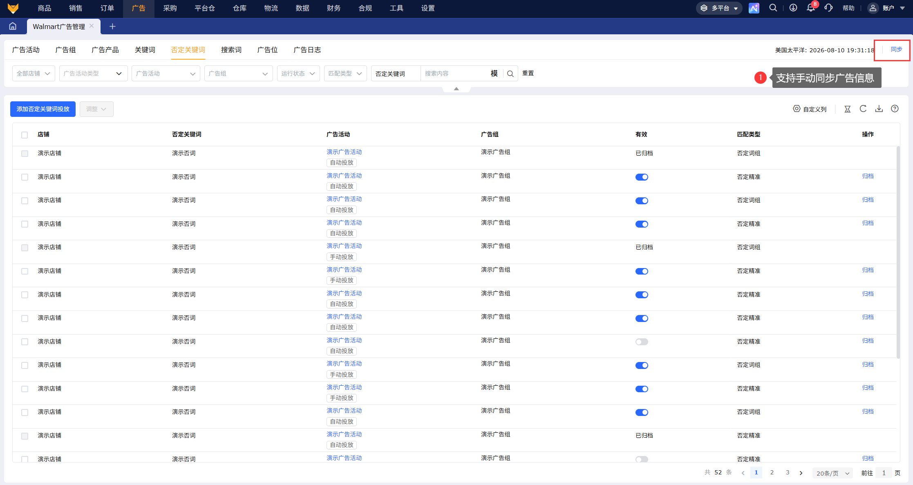This screenshot has width=913, height=485.
Task: Check the second row 演示店铺 checkbox
Action: (x=25, y=177)
